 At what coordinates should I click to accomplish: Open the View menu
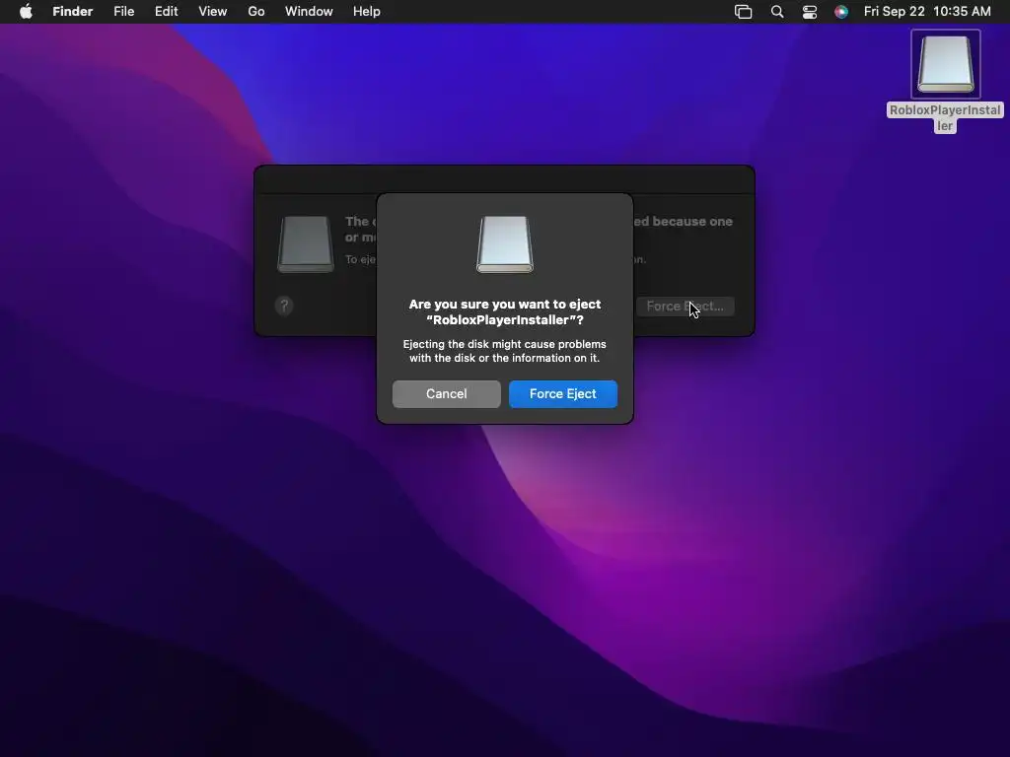[213, 12]
